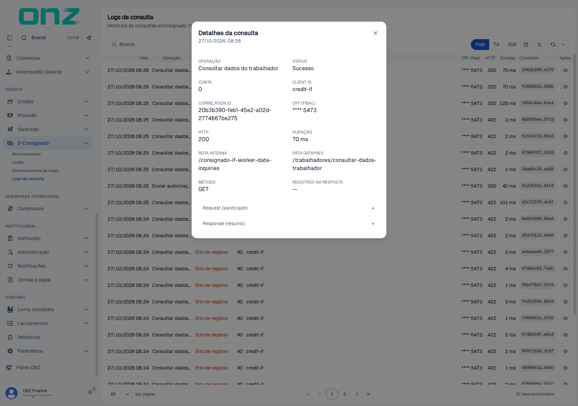Click the Instituição bank icon
578x406 pixels.
pos(10,238)
